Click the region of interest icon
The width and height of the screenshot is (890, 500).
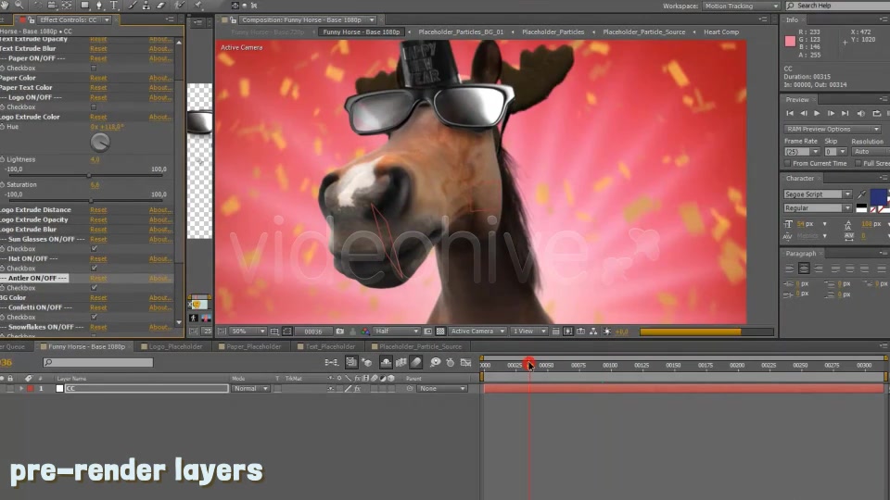click(x=428, y=331)
